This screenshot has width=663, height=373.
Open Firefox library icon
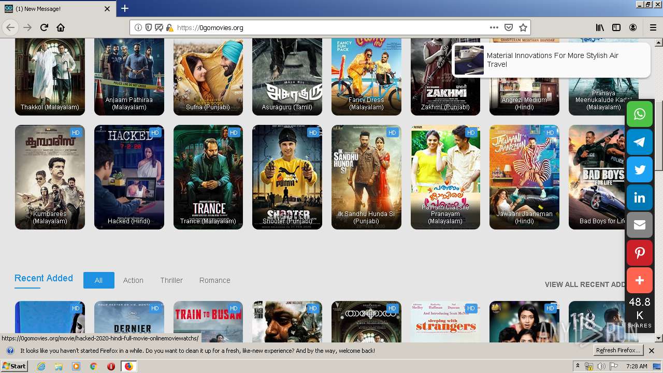[600, 27]
